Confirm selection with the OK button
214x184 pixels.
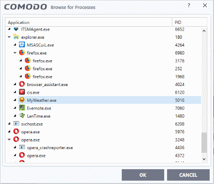pyautogui.click(x=143, y=175)
